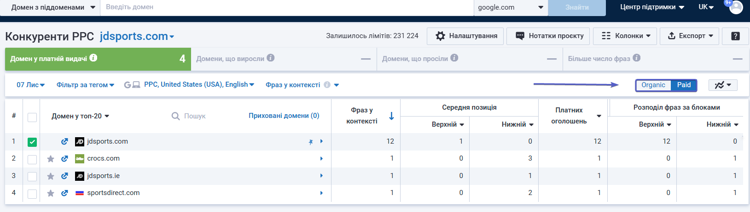Click Приховані домени (0) link
Screen dimensions: 750x212
284,116
